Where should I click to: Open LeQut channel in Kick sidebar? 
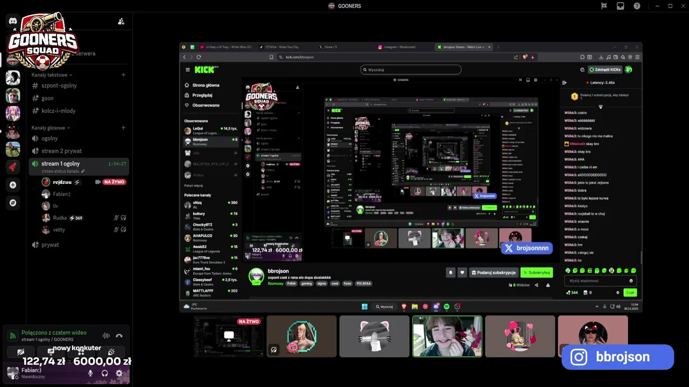211,130
